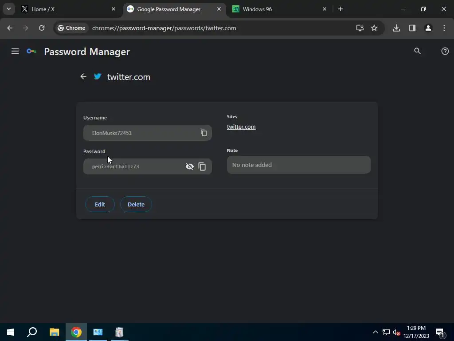Close the Windows 96 tab
Screen dimensions: 454x341
[x=324, y=9]
